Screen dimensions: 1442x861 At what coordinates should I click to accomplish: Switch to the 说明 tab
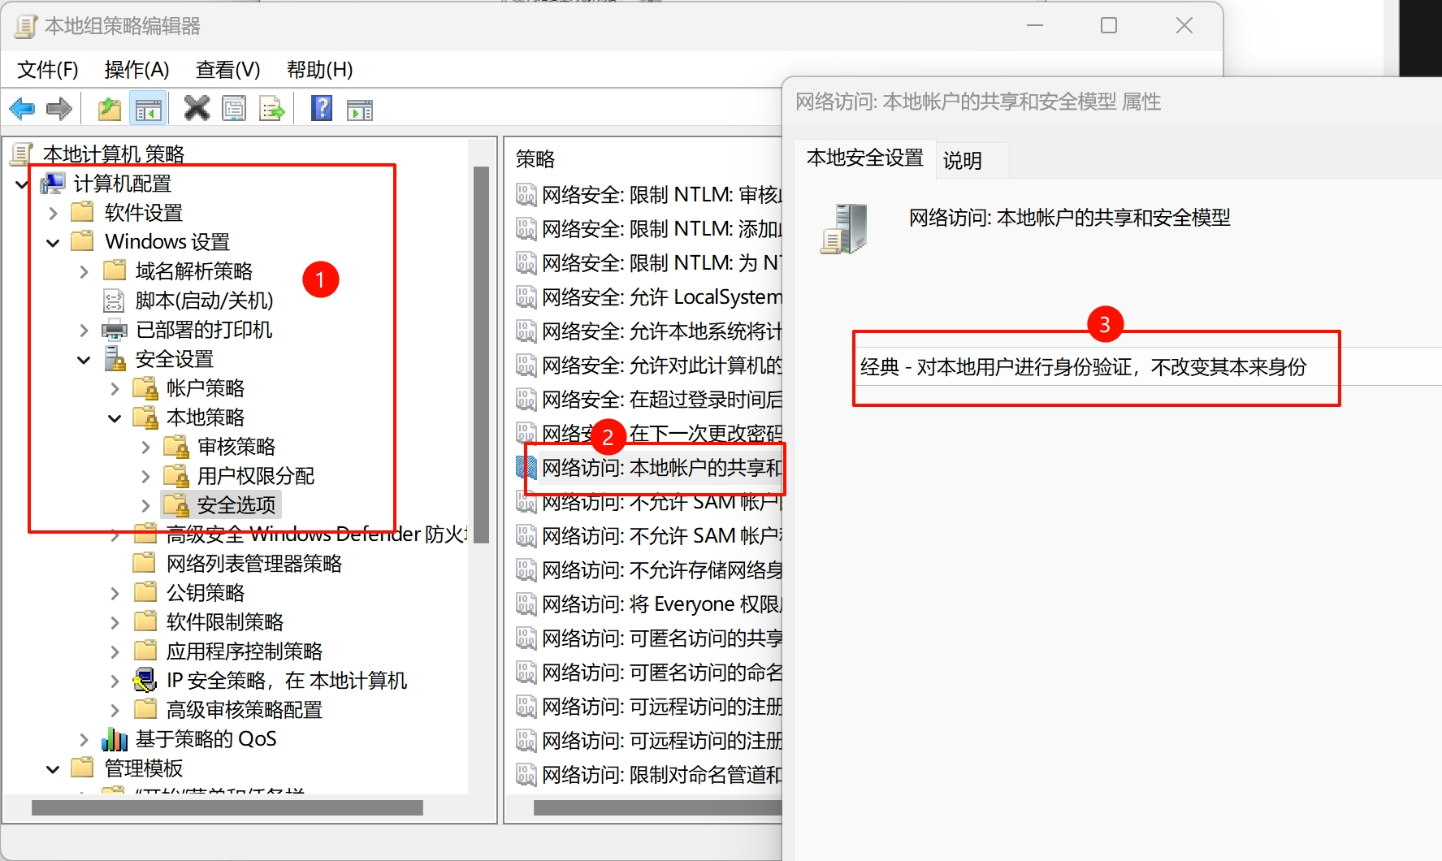963,160
